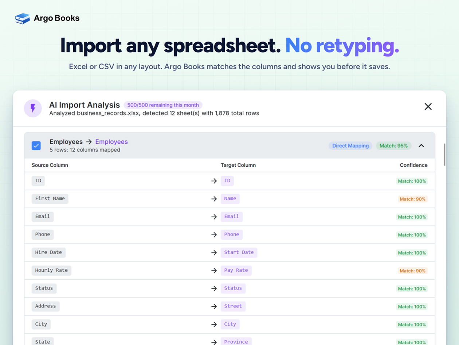Image resolution: width=459 pixels, height=345 pixels.
Task: Collapse the Employees mapping section
Action: [x=421, y=146]
